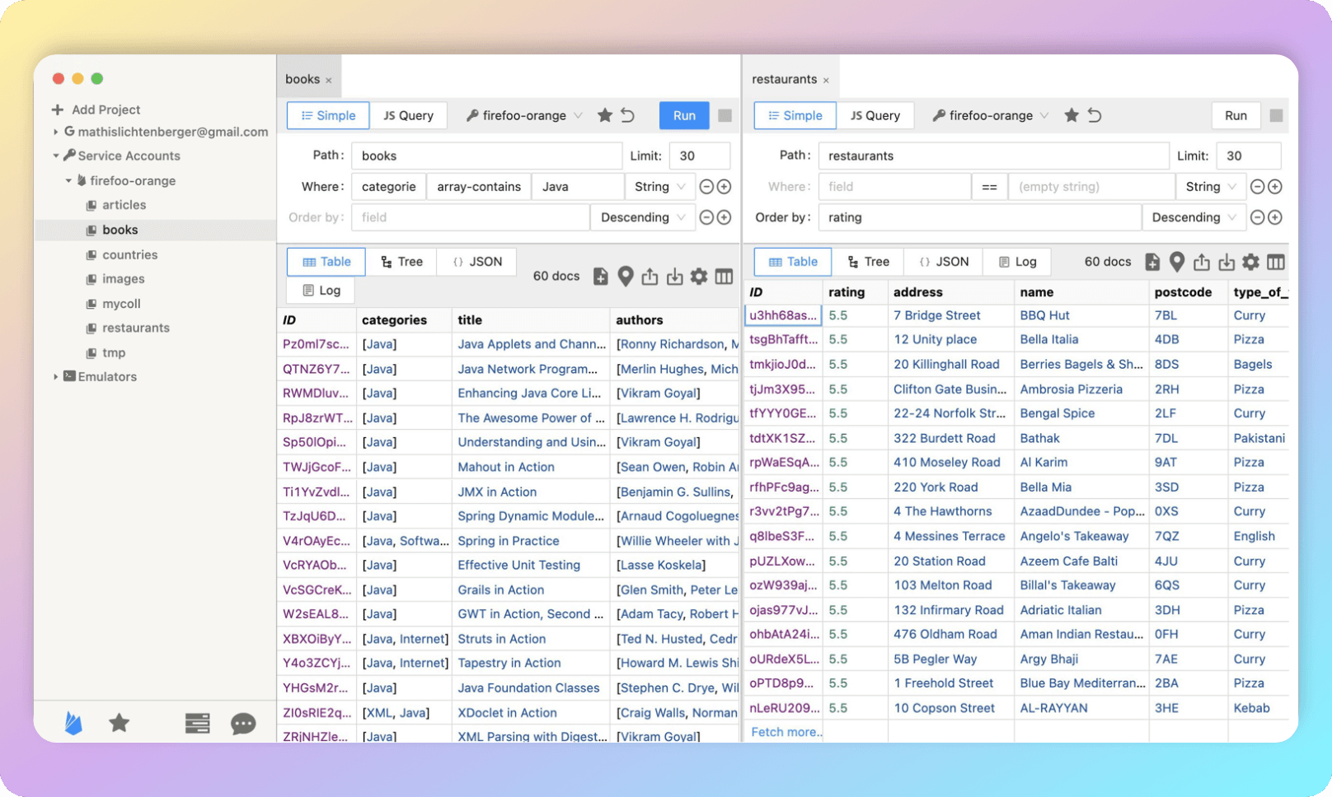Image resolution: width=1332 pixels, height=797 pixels.
Task: Open favorites star in sidebar footer
Action: click(120, 723)
